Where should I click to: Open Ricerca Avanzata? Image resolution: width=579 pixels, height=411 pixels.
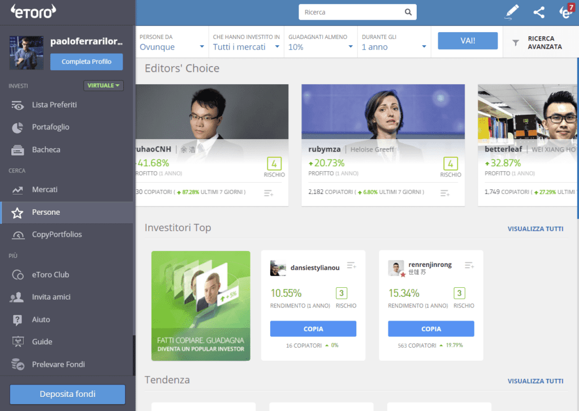[x=541, y=42]
